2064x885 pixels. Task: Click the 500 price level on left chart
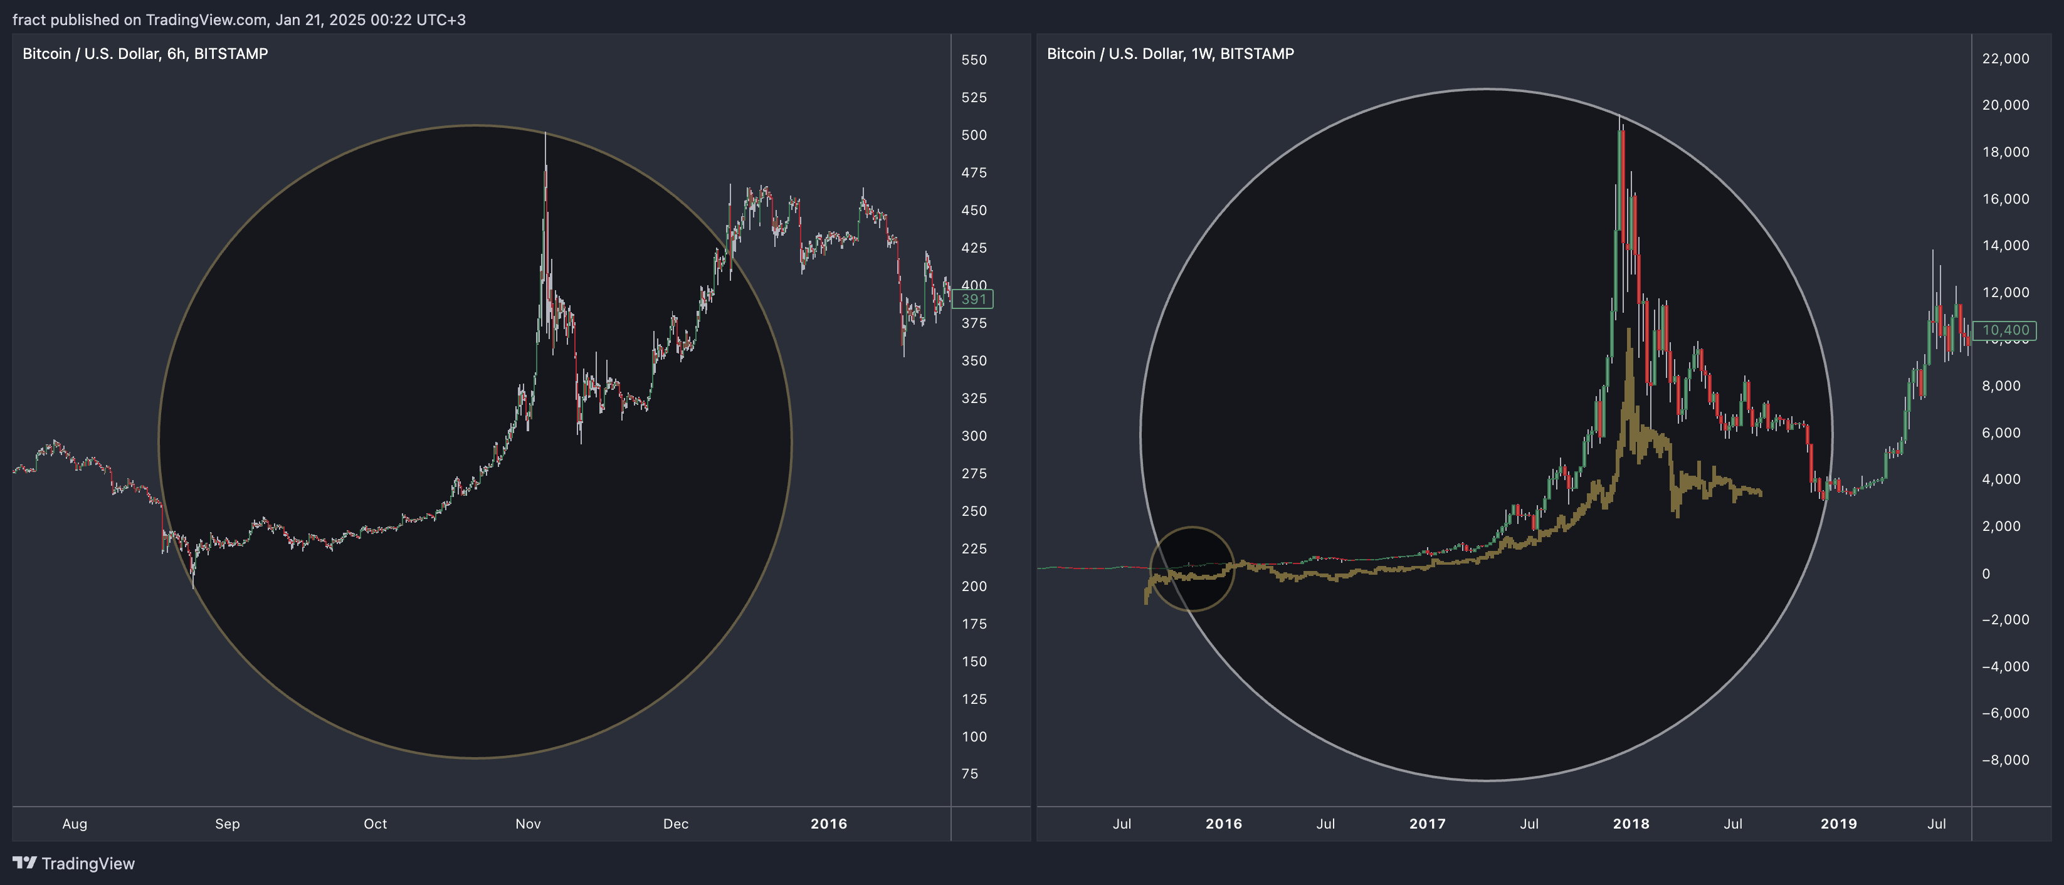974,135
